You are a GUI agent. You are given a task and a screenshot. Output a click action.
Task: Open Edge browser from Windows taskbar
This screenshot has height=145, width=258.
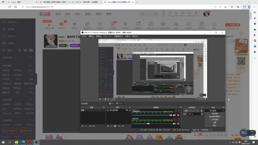point(23,142)
